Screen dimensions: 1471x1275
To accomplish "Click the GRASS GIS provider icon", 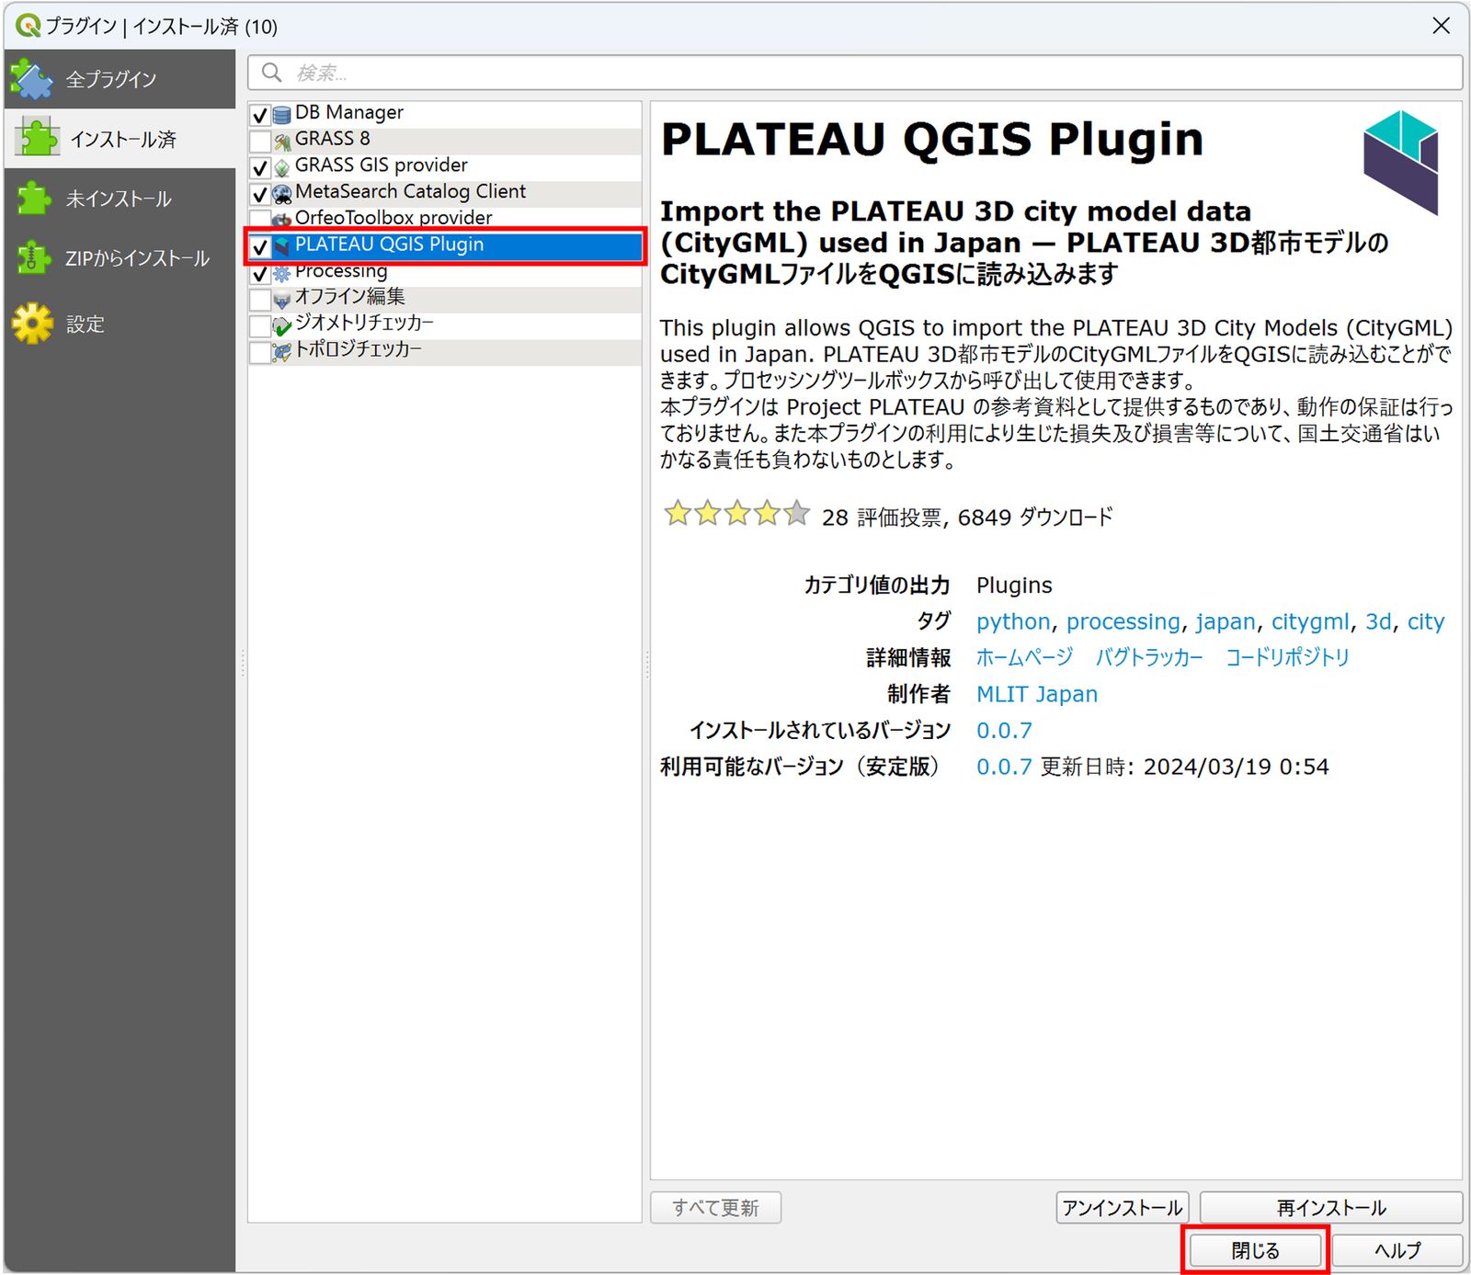I will click(x=282, y=168).
